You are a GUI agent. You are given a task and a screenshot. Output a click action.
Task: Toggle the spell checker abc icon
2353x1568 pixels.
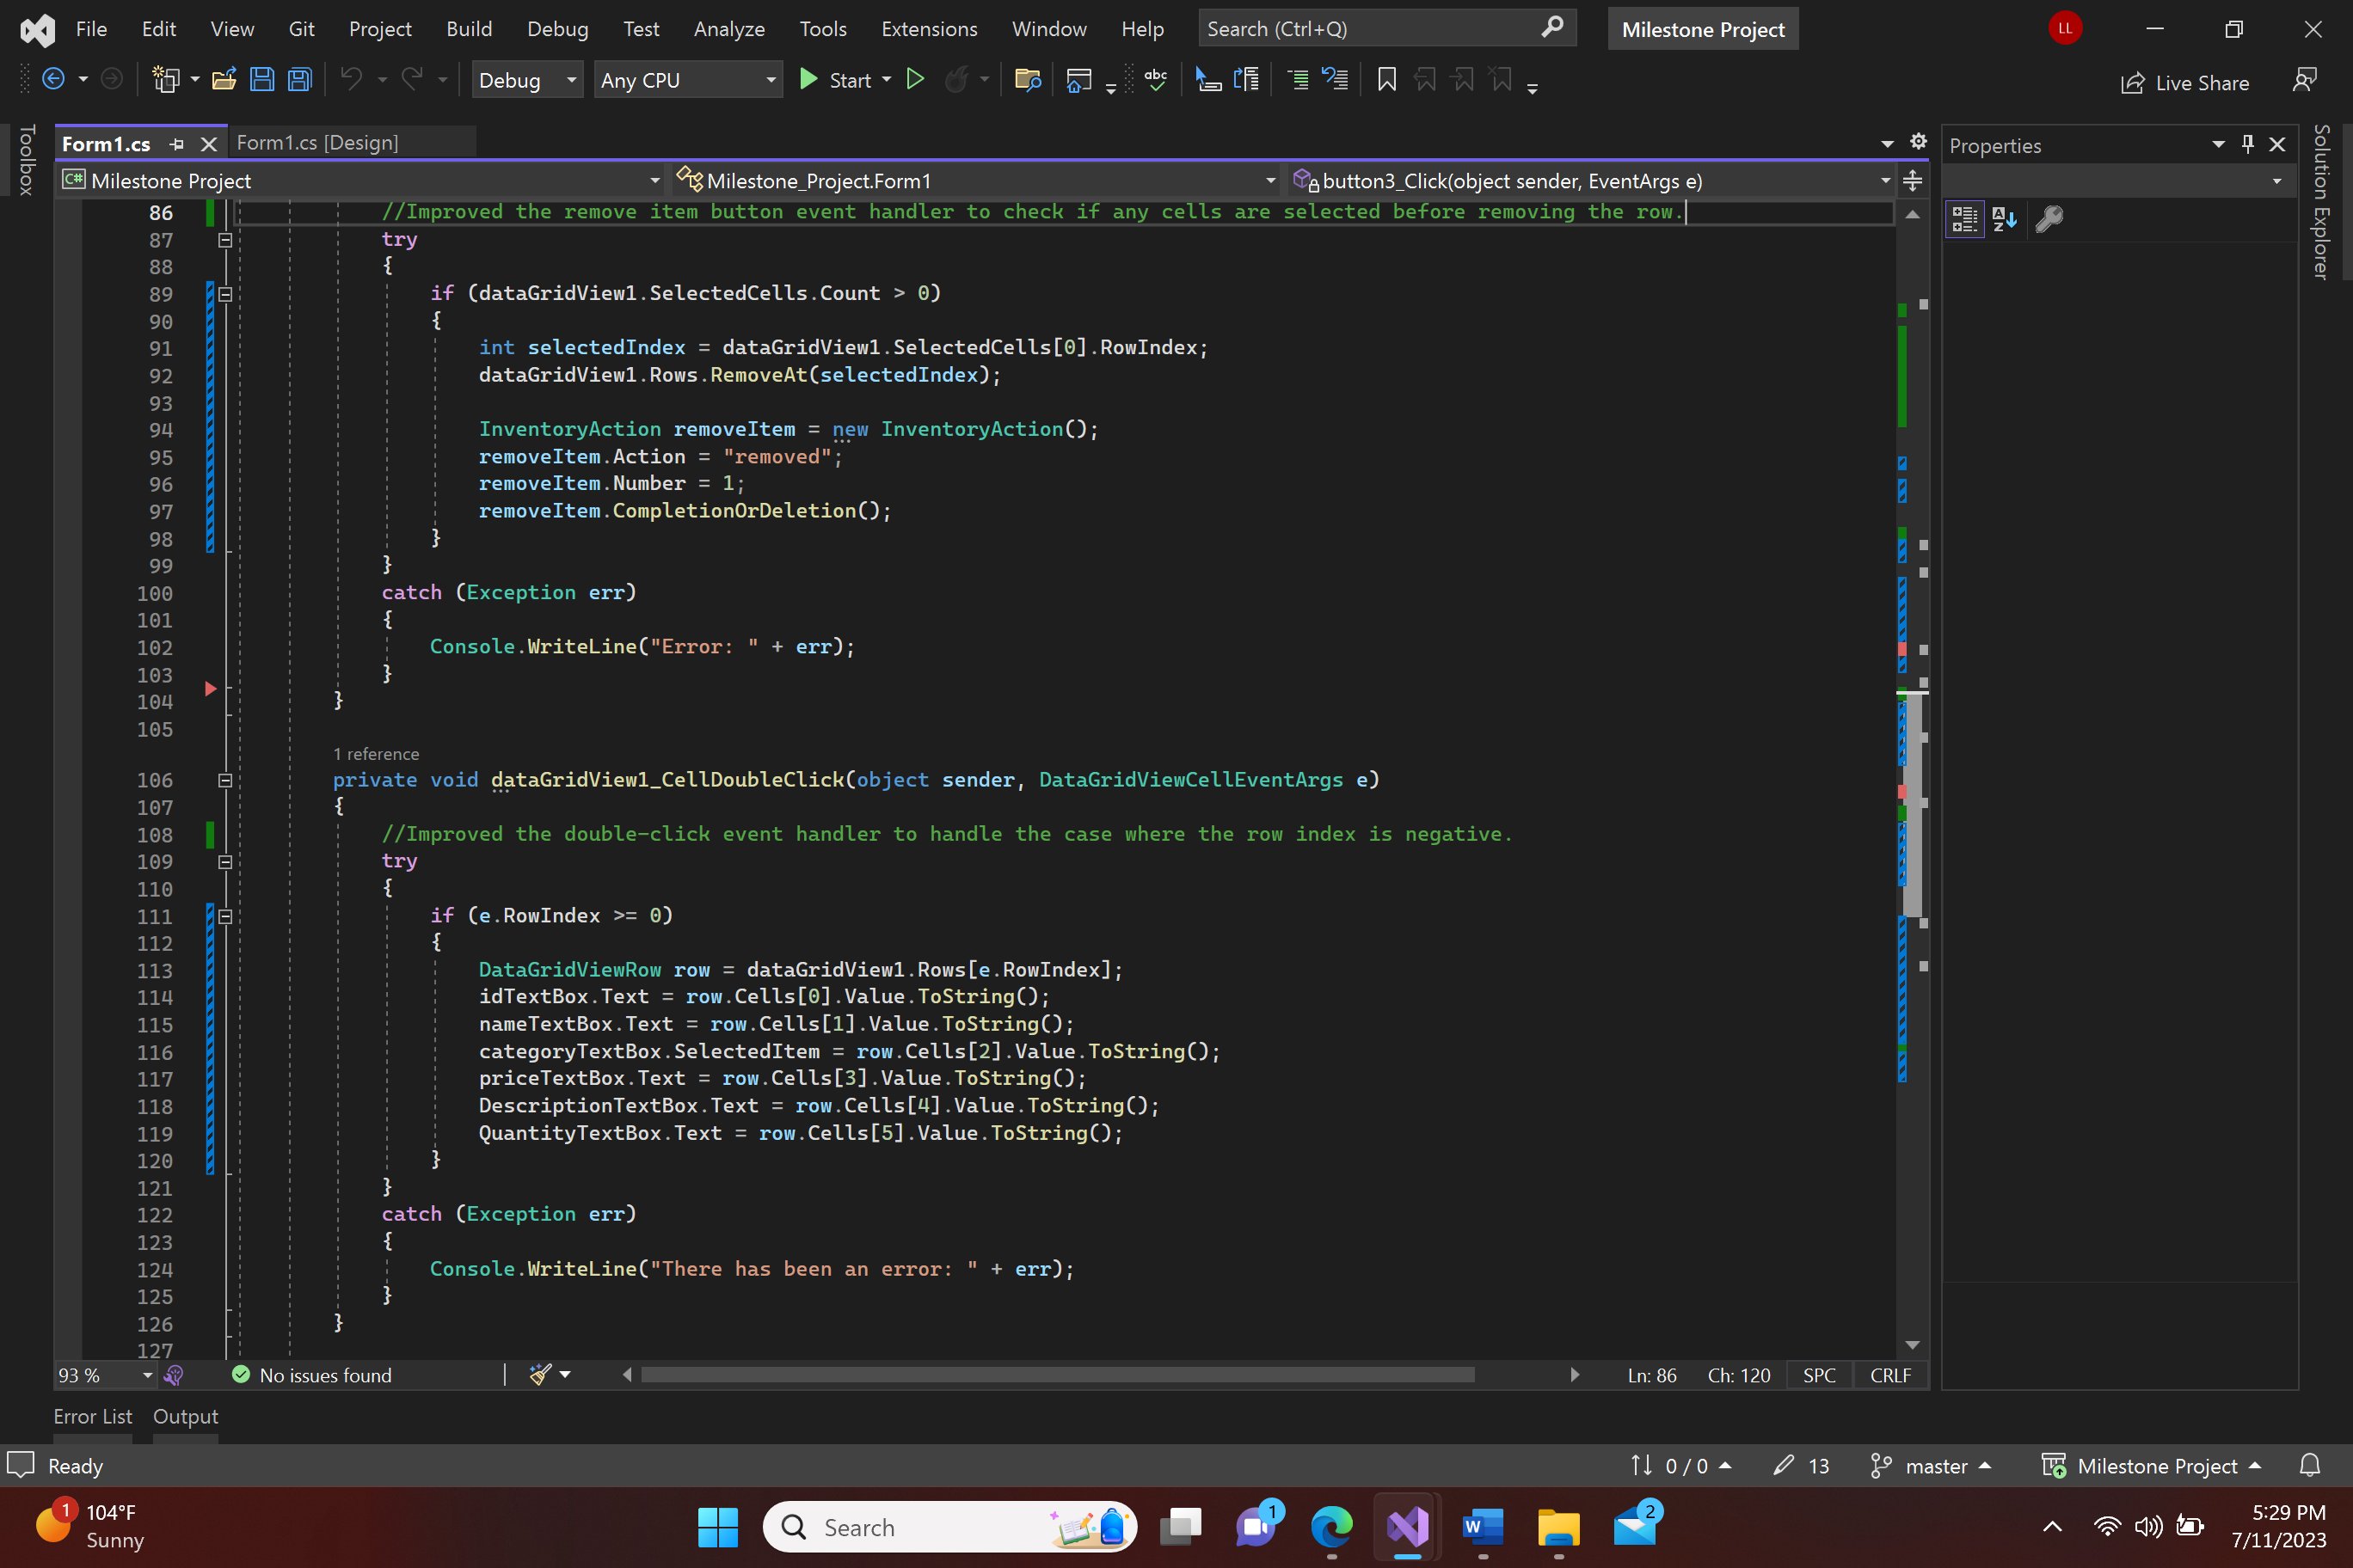coord(1156,80)
